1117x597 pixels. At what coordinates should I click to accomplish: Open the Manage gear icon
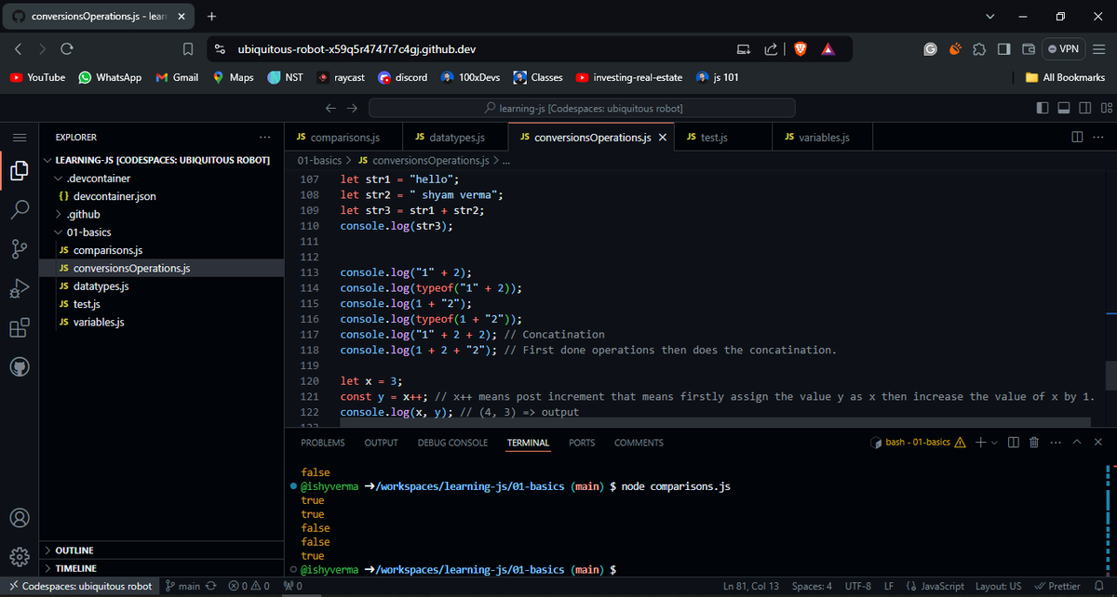coord(20,557)
